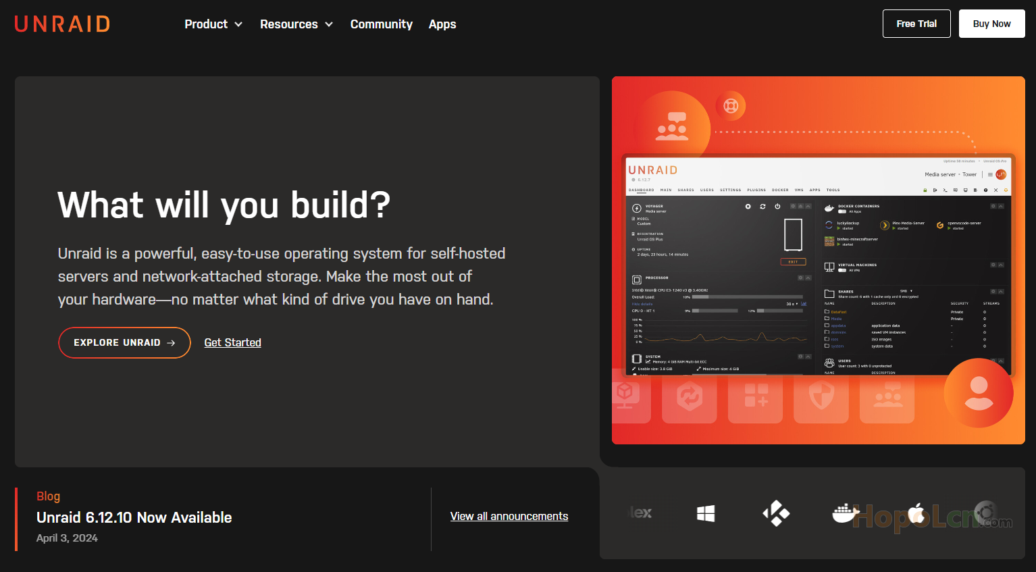Click the uptime text 2 days, 23 hours, 14 minutes
The width and height of the screenshot is (1036, 572).
(x=663, y=255)
